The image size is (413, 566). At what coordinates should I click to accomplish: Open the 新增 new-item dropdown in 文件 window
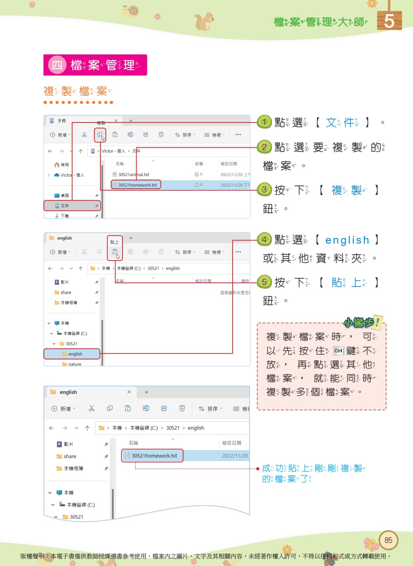(61, 135)
